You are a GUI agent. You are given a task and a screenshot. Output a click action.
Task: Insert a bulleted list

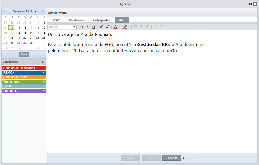click(x=161, y=27)
